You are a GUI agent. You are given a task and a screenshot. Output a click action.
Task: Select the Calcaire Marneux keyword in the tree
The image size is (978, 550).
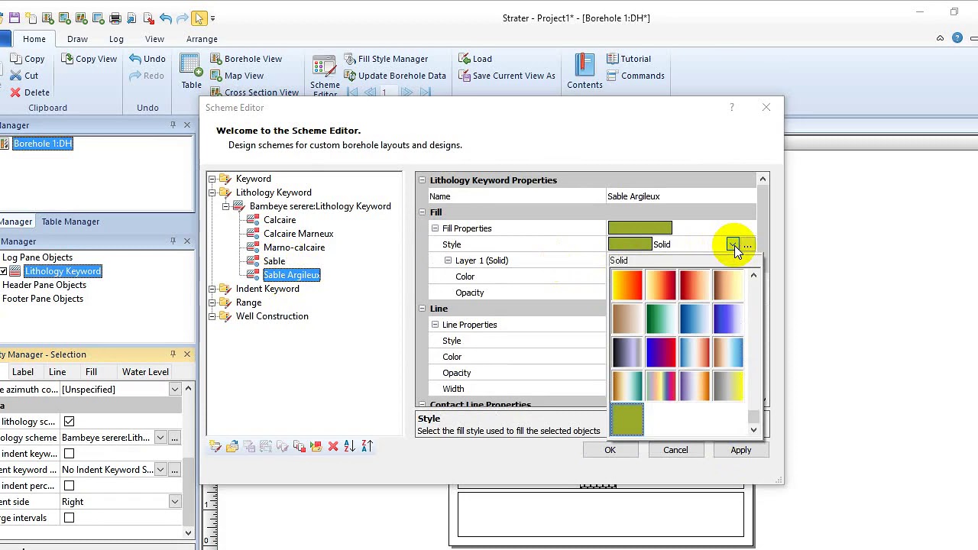(298, 234)
